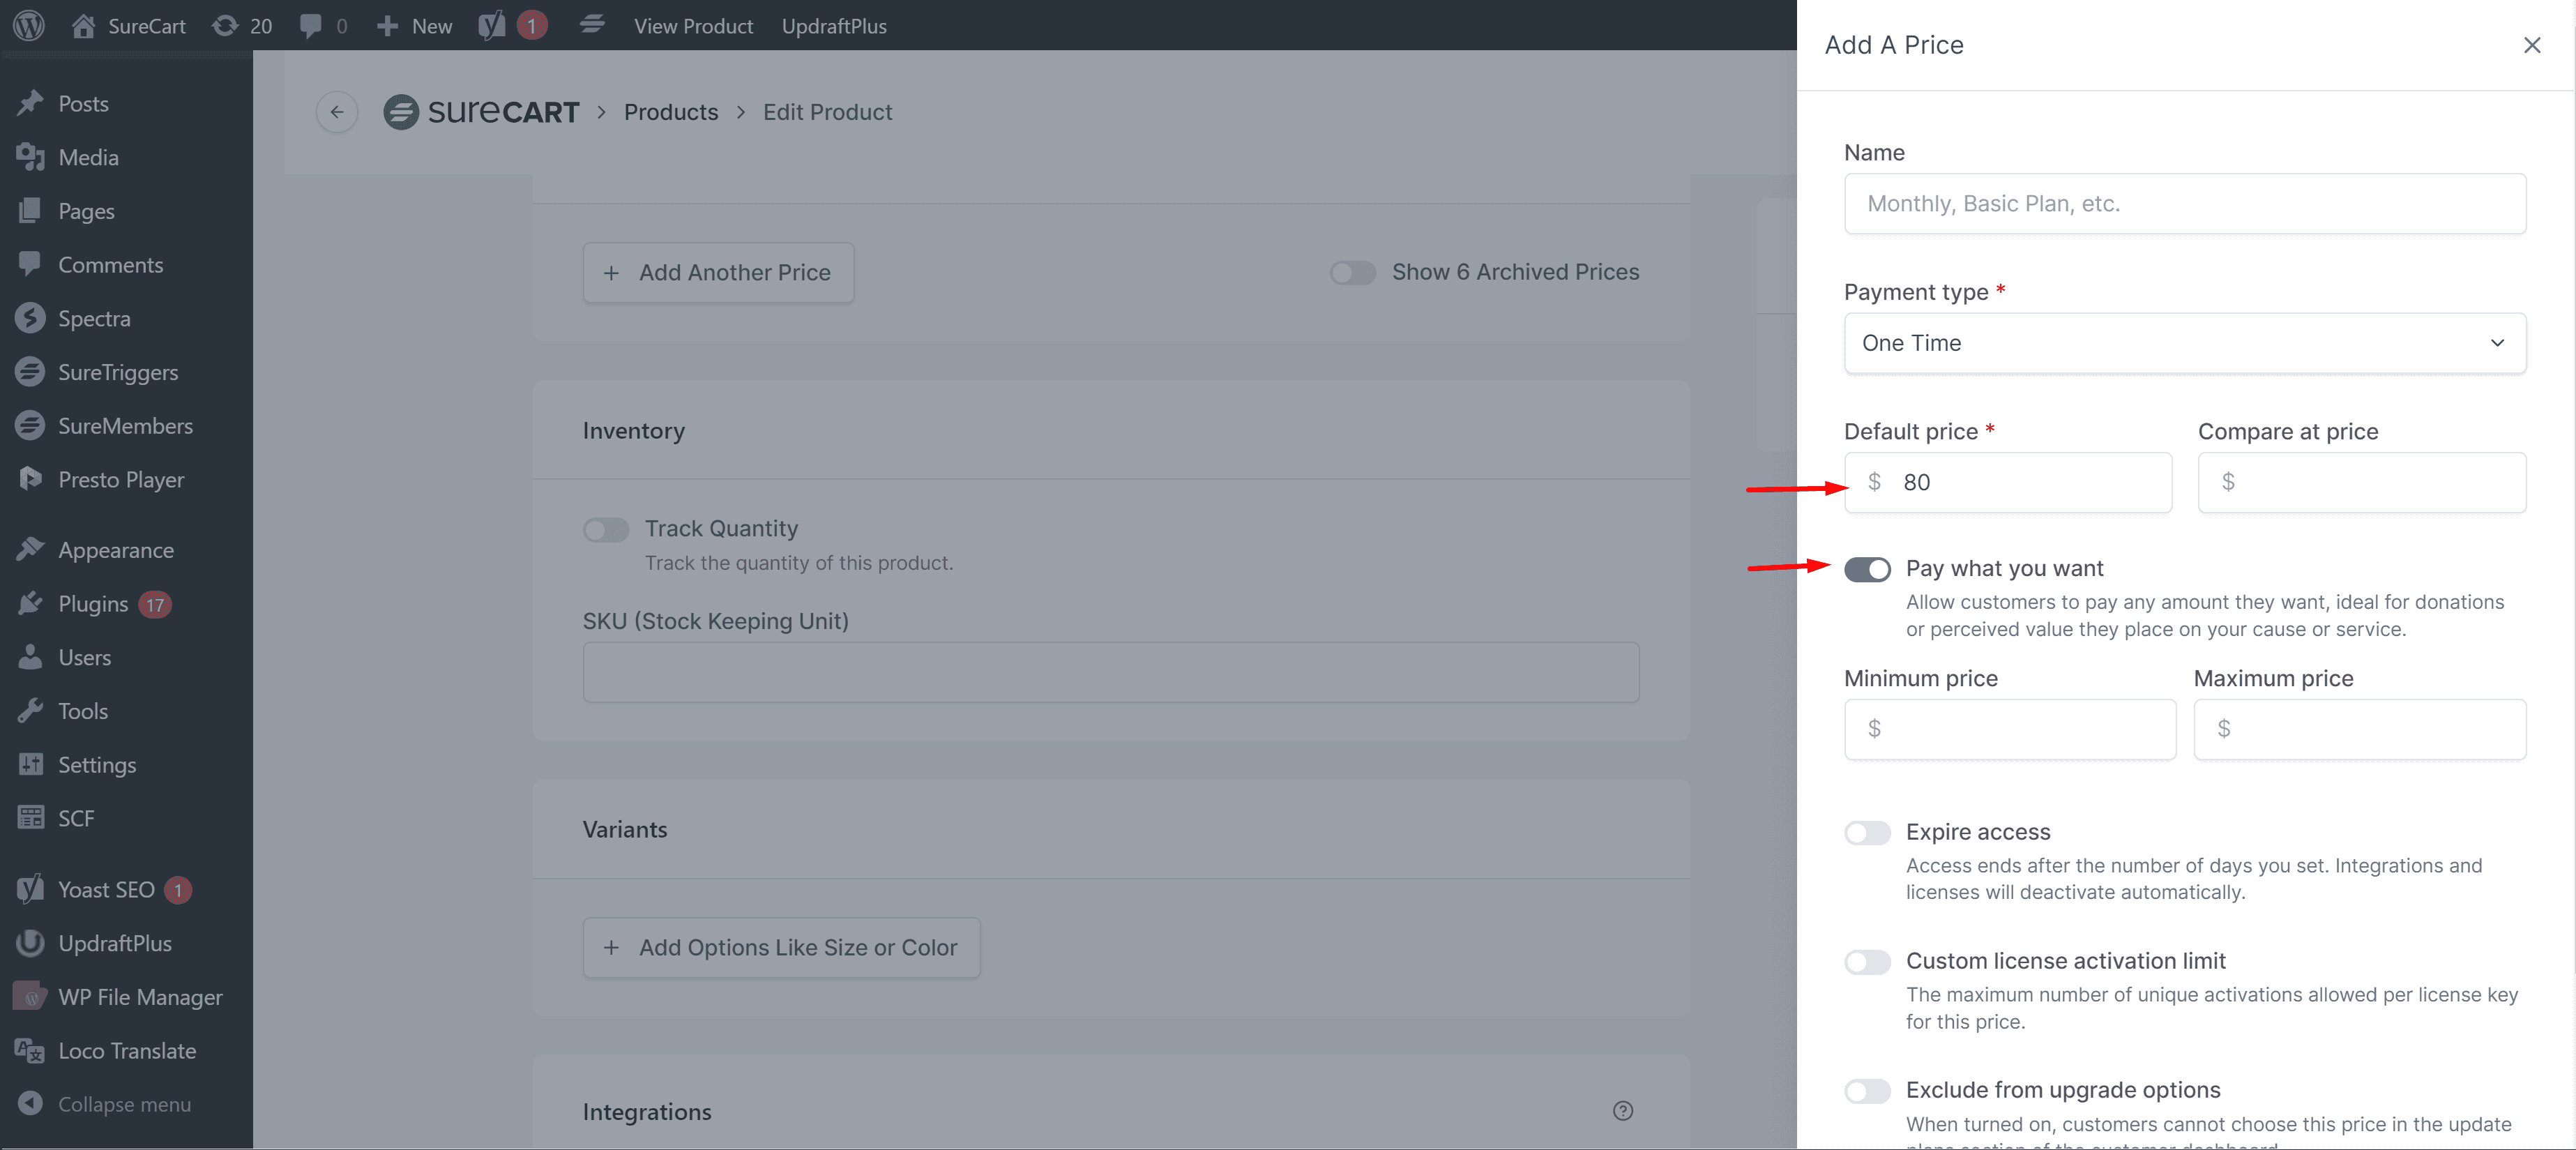Open the Yoast SEO icon in admin bar
2576x1150 pixels.
click(x=492, y=26)
